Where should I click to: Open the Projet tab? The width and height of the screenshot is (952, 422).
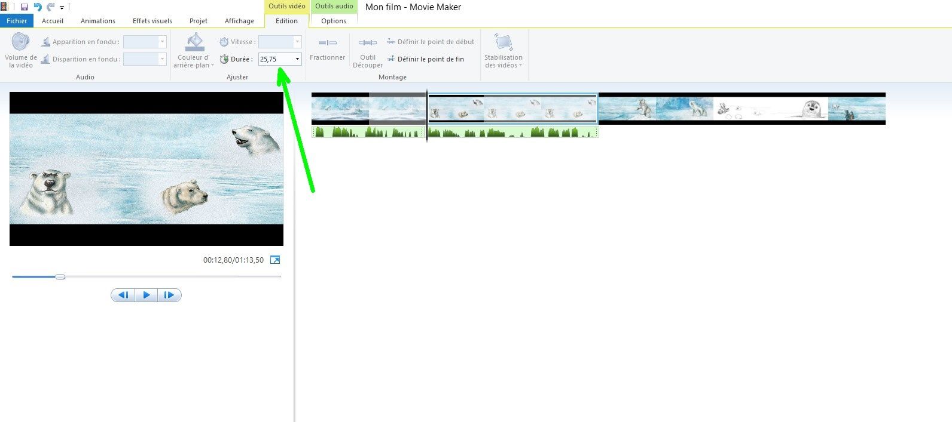click(x=199, y=21)
